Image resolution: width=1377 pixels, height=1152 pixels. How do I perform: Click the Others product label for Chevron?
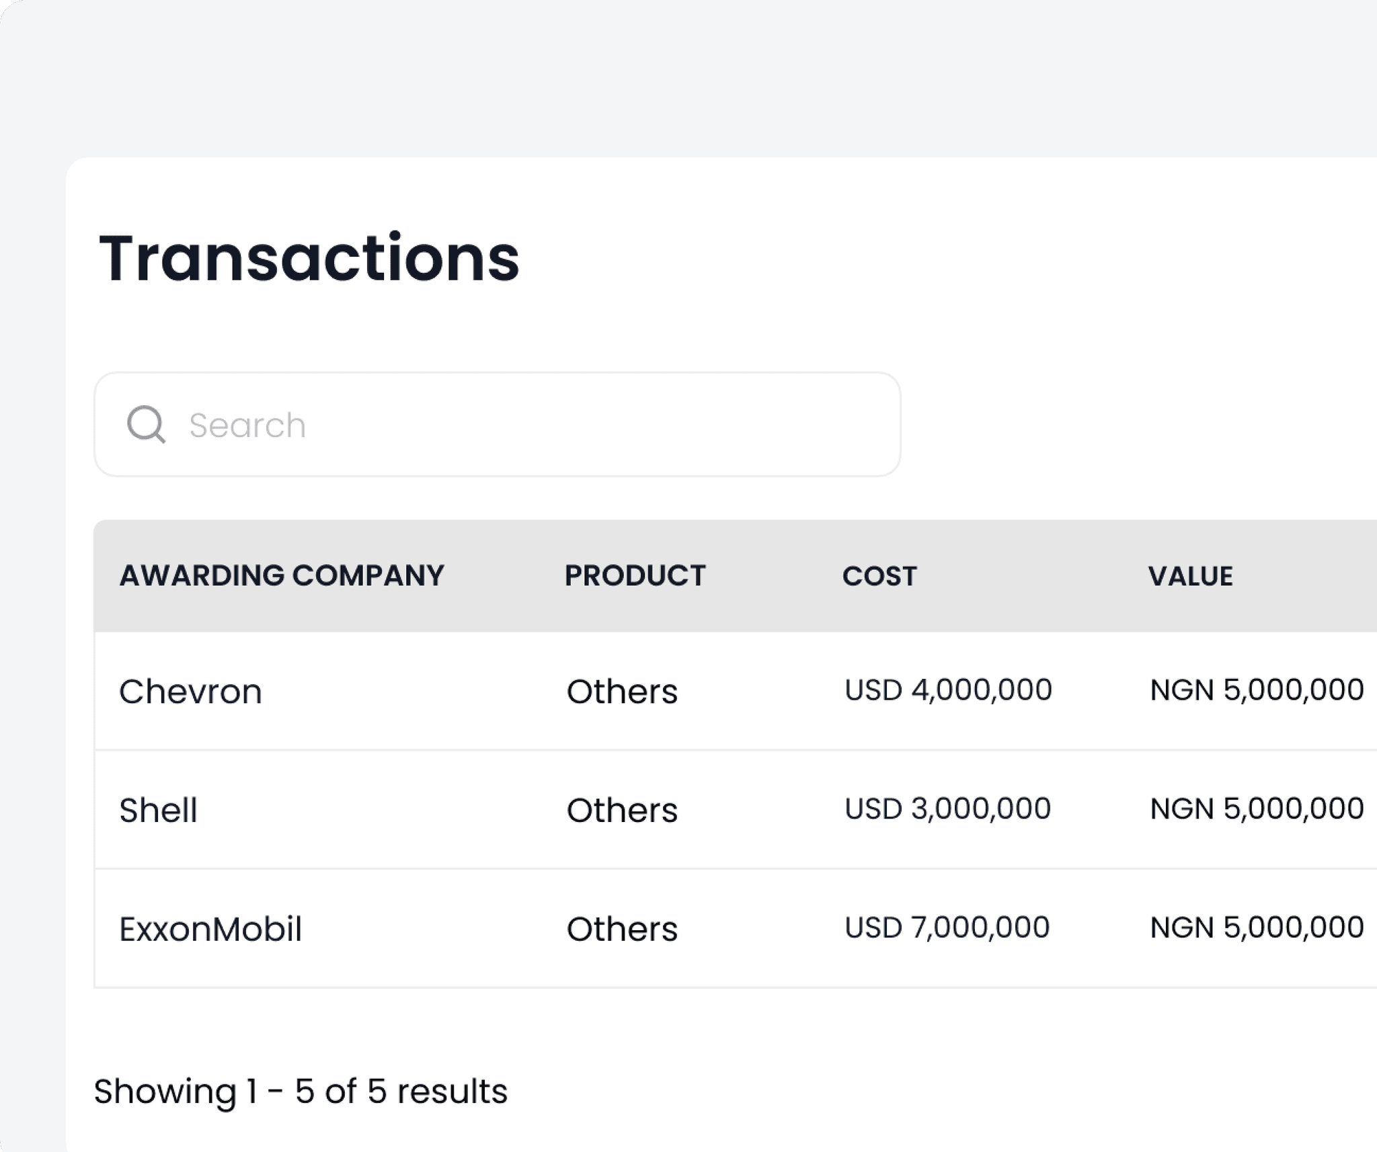(622, 690)
